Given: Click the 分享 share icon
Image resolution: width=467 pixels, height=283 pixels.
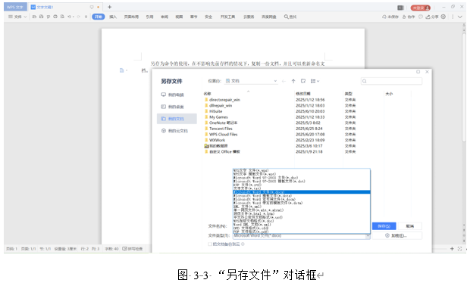Looking at the screenshot, I should pos(432,17).
